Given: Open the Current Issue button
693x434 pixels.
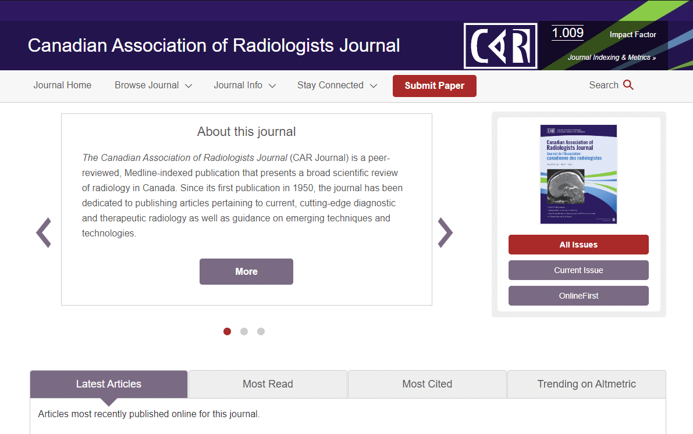Looking at the screenshot, I should click(578, 270).
